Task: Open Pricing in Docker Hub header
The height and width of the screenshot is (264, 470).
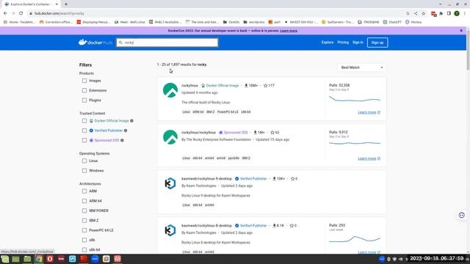Action: [343, 43]
